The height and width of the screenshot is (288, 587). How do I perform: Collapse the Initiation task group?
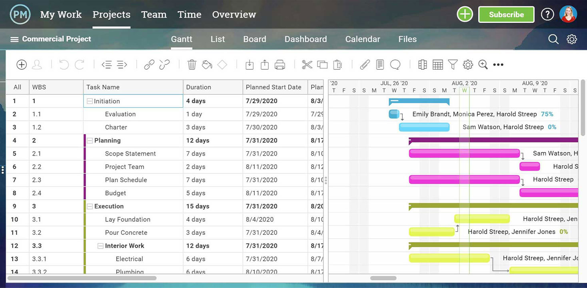(x=90, y=101)
